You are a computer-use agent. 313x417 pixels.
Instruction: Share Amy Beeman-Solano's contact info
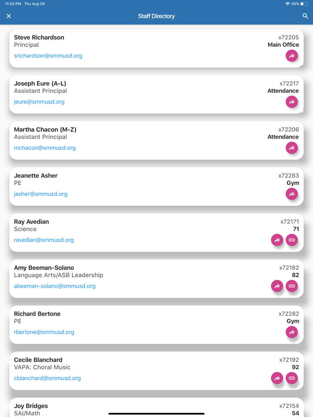(x=277, y=286)
